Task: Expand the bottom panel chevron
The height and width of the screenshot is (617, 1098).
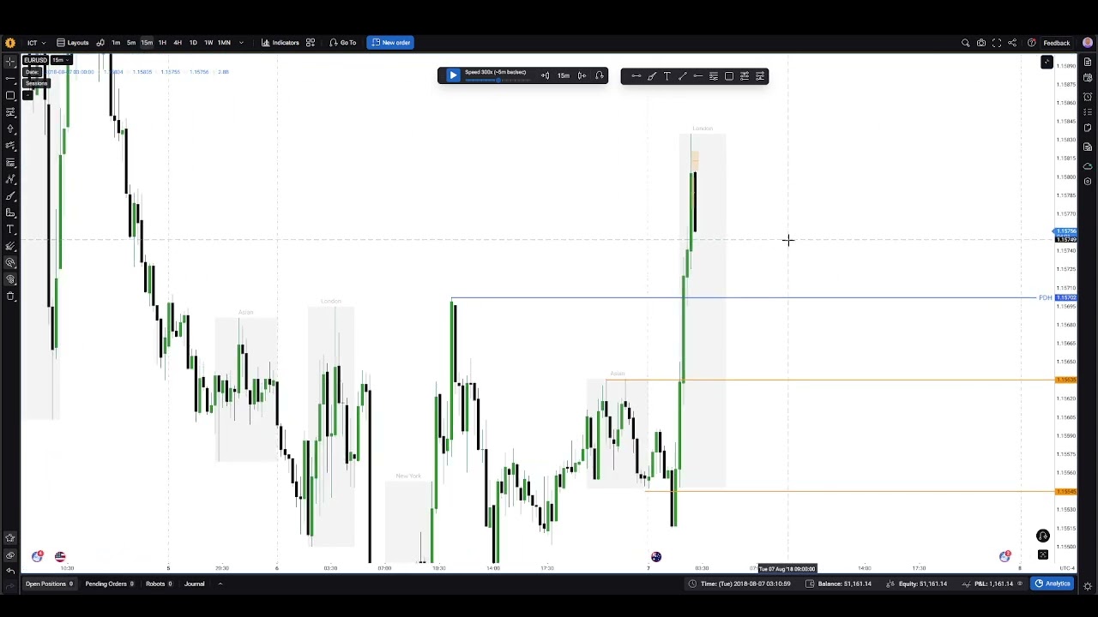Action: (x=220, y=584)
